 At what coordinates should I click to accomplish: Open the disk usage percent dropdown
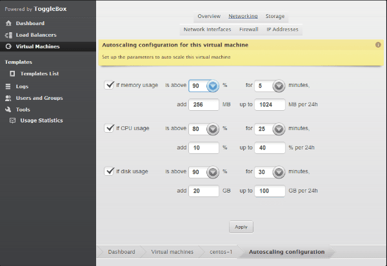coord(213,172)
